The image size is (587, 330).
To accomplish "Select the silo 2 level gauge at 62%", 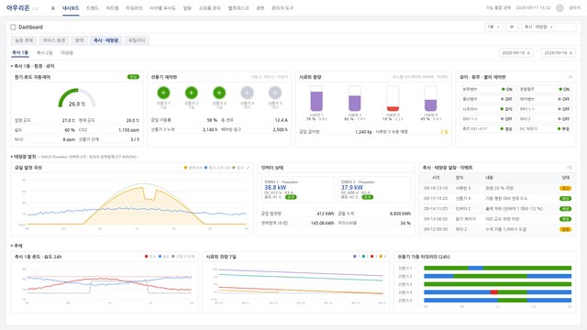I will point(355,98).
